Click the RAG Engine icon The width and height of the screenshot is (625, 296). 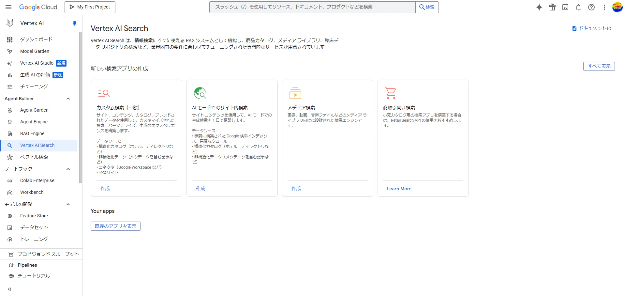click(x=10, y=134)
